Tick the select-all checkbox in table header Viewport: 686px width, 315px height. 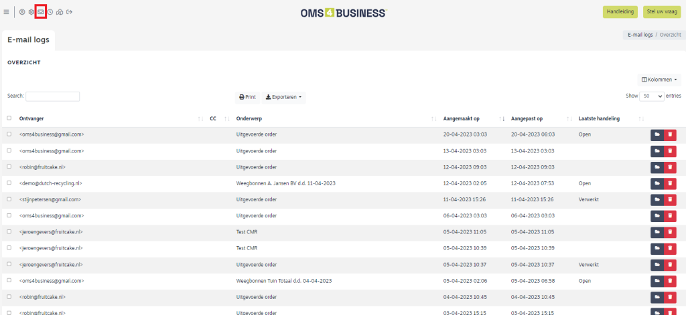(x=9, y=118)
